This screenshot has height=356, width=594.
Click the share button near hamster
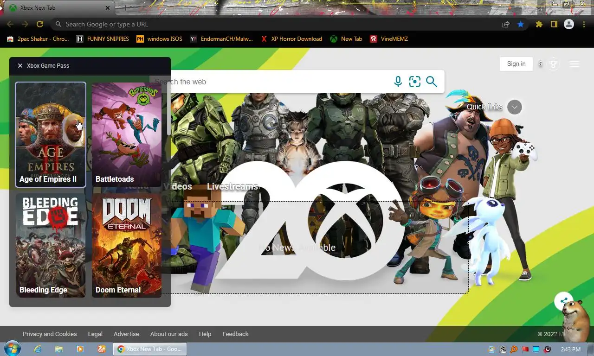[x=563, y=301]
